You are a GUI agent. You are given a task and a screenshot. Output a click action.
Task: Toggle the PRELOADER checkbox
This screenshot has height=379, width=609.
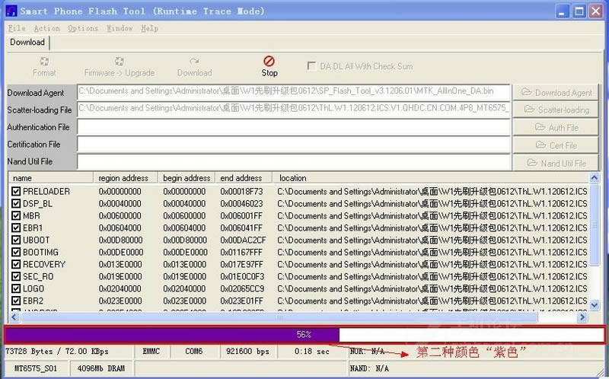[x=16, y=192]
